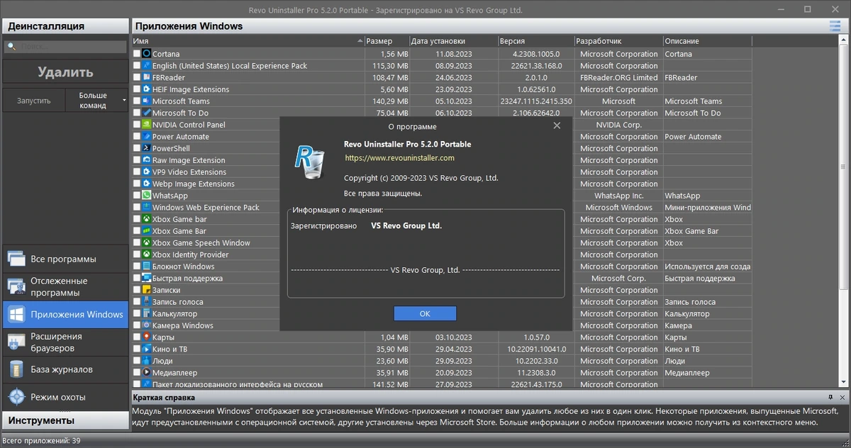
Task: Check the Калькулятор checkbox
Action: (x=137, y=314)
